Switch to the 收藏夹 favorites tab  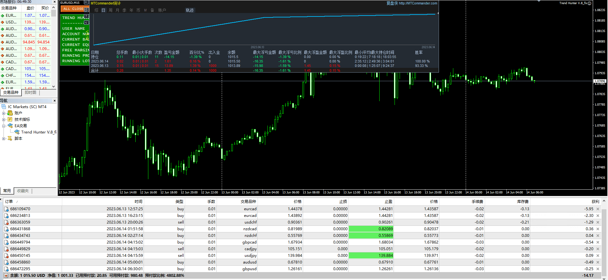[23, 191]
